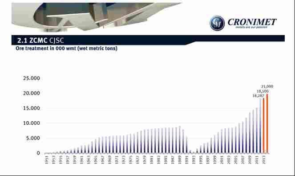Click the 25.000 y-axis label

click(x=32, y=78)
